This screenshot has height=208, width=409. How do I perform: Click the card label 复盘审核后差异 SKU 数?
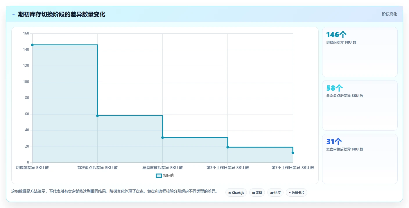pos(345,149)
